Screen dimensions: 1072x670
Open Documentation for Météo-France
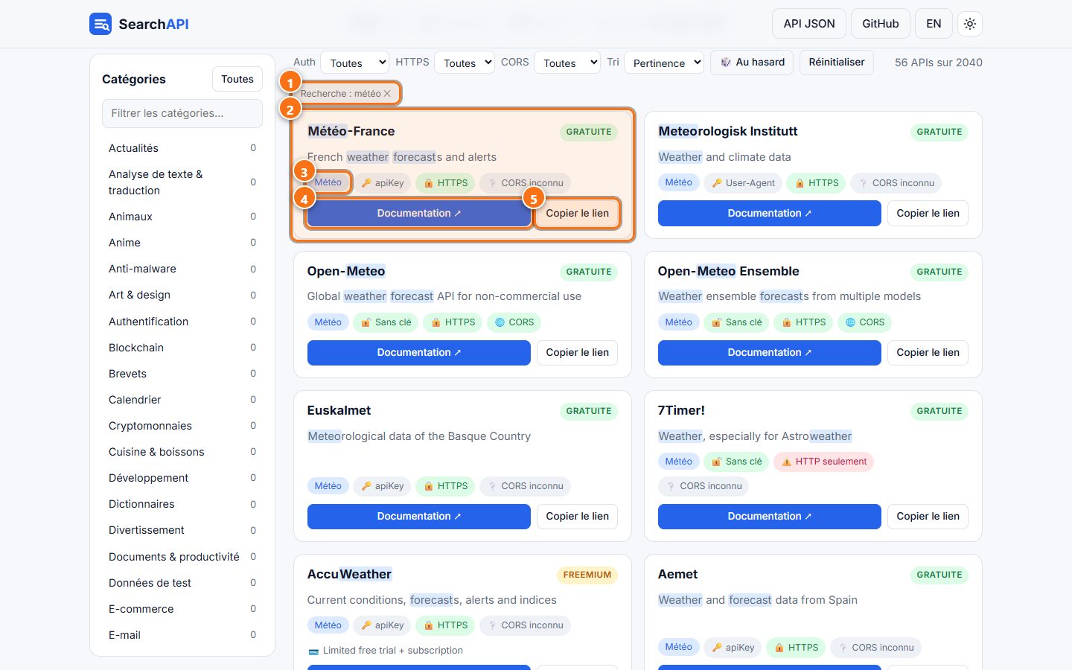(x=419, y=213)
